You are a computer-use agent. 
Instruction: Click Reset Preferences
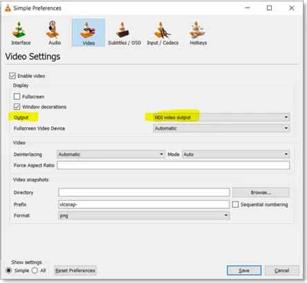coord(75,271)
